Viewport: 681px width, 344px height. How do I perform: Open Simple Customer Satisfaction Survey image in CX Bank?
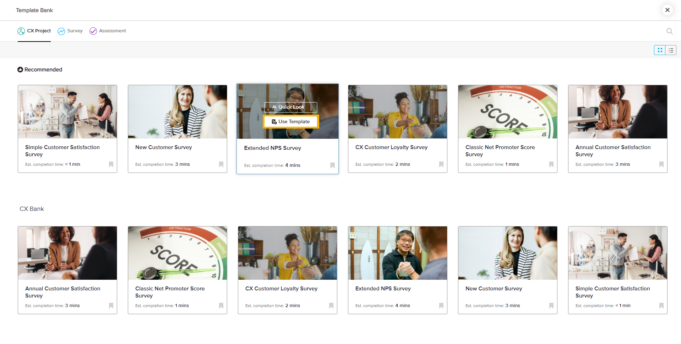coord(618,253)
